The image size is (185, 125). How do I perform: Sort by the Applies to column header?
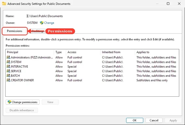(157, 52)
